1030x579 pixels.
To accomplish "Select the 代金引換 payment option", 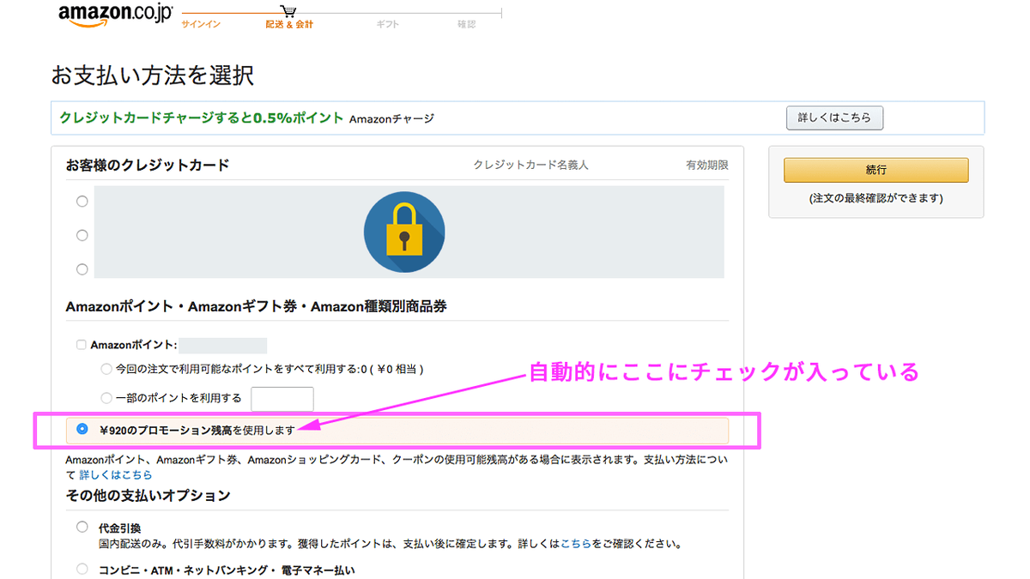I will [82, 527].
